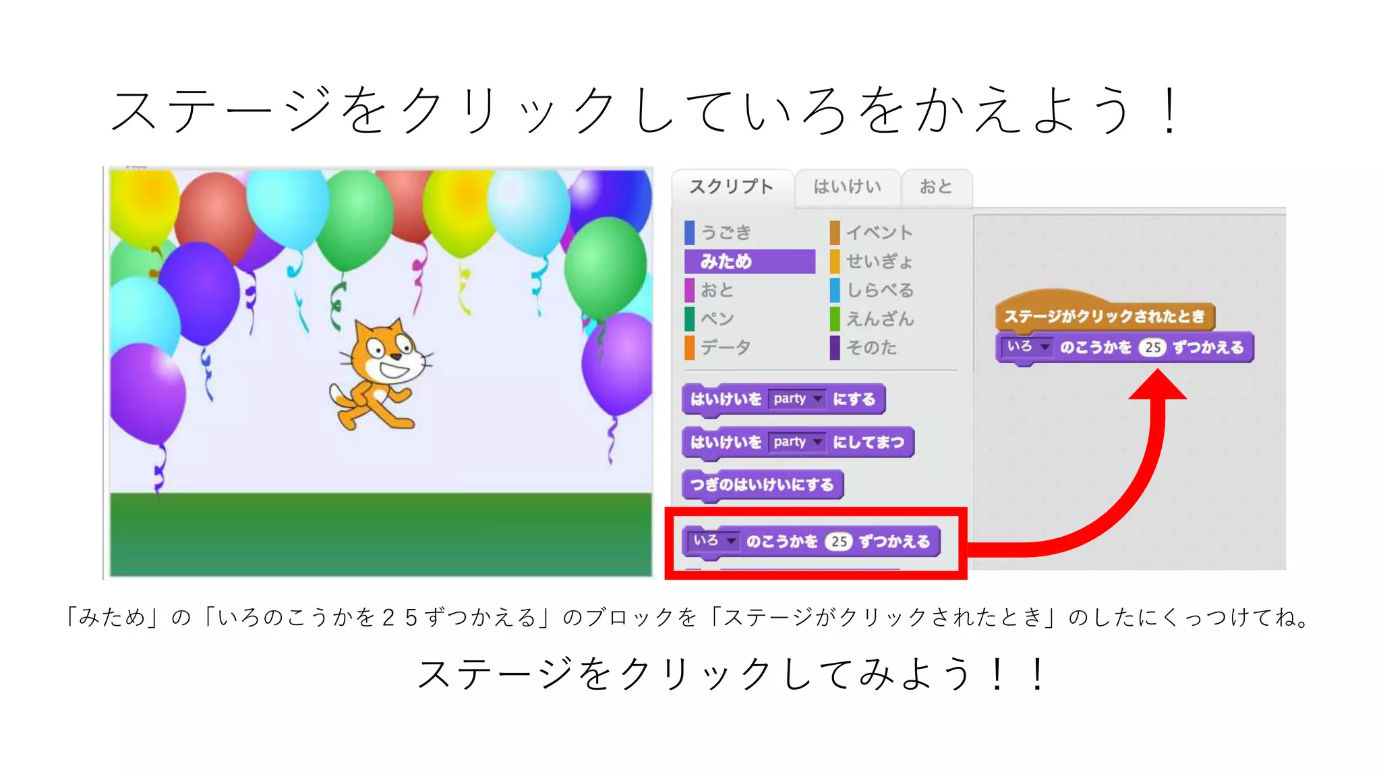Click the ステージがクリックされたとき hat block

pyautogui.click(x=1105, y=315)
